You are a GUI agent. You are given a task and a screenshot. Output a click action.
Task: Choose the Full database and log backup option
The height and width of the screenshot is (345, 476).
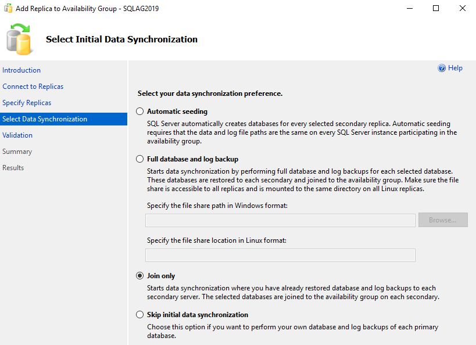[x=139, y=159]
